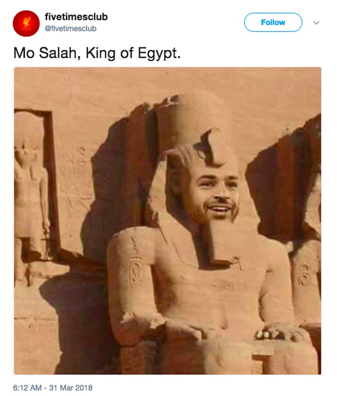Select the 'Mo Salah, King of Egypt.' text
337x396 pixels.
97,53
